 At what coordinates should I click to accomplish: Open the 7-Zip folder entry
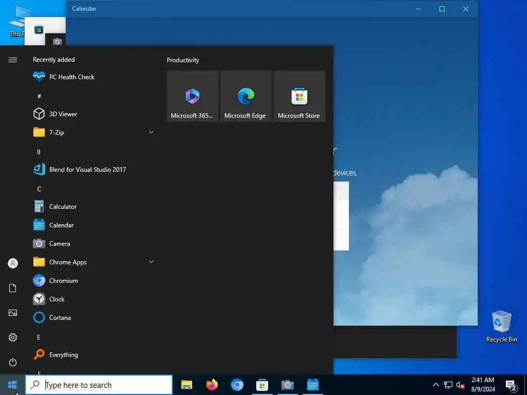tap(93, 132)
